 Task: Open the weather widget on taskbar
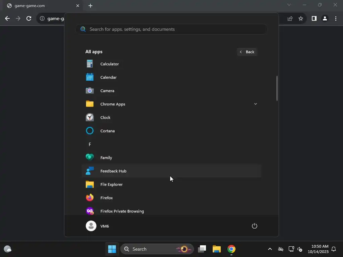(8, 249)
